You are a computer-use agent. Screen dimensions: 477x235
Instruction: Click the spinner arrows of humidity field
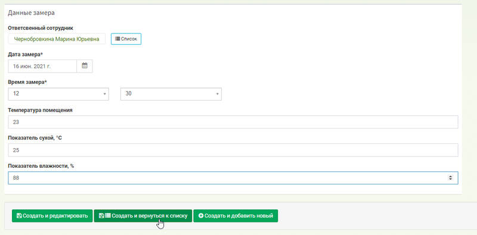pyautogui.click(x=450, y=178)
